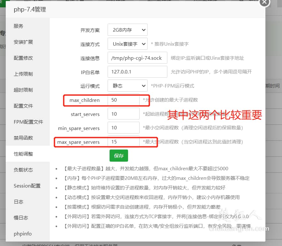Open the 配置修改 section
Viewport: 282px width, 246px height.
pyautogui.click(x=23, y=58)
